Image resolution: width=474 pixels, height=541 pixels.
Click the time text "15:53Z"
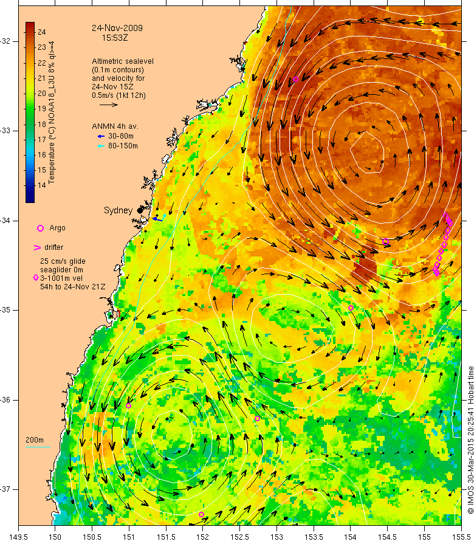coord(115,38)
